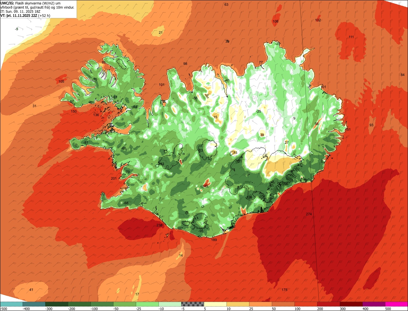Select the purple 400 to 500 legend swatch

(374, 304)
